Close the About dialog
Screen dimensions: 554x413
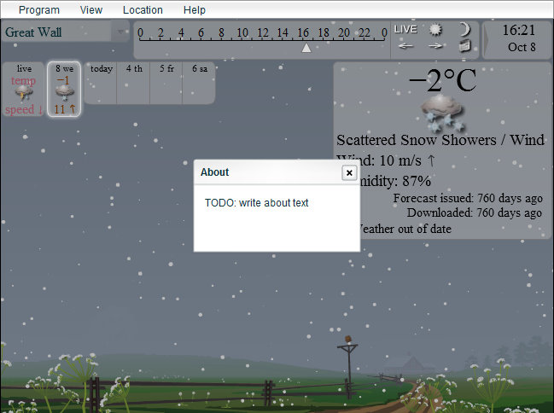[349, 172]
